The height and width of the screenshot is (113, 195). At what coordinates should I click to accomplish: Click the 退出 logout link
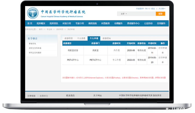pyautogui.click(x=154, y=9)
